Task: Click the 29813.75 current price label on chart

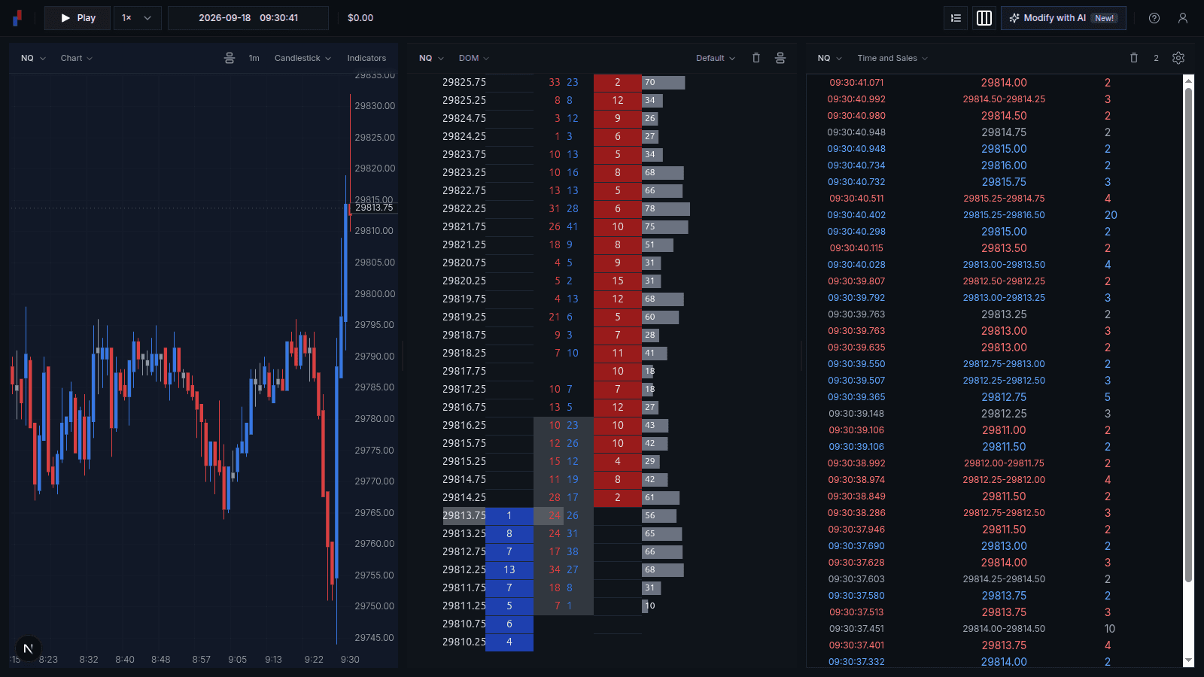Action: coord(374,208)
